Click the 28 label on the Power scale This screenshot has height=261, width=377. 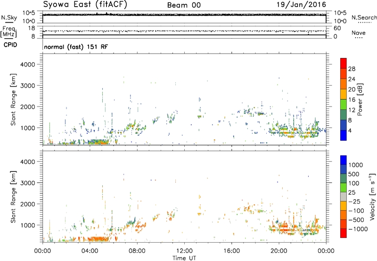(352, 69)
